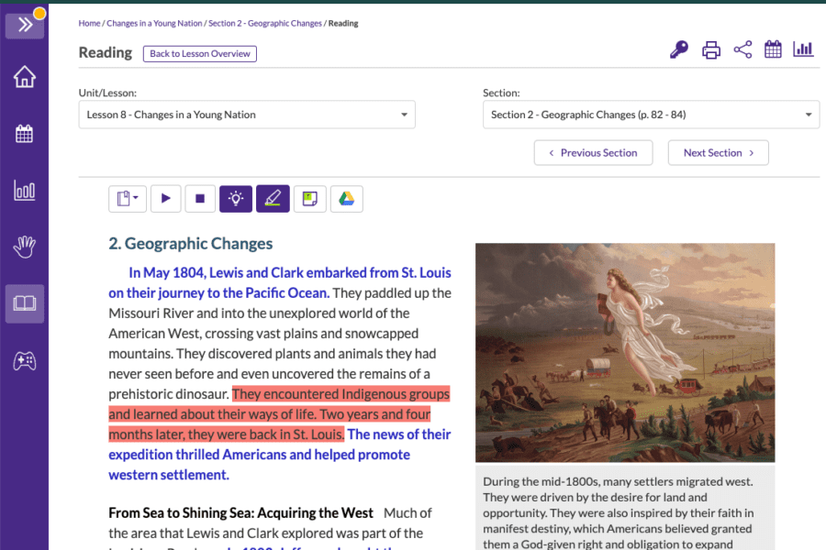Viewport: 826px width, 550px height.
Task: Stop the text audio narration
Action: tap(200, 199)
